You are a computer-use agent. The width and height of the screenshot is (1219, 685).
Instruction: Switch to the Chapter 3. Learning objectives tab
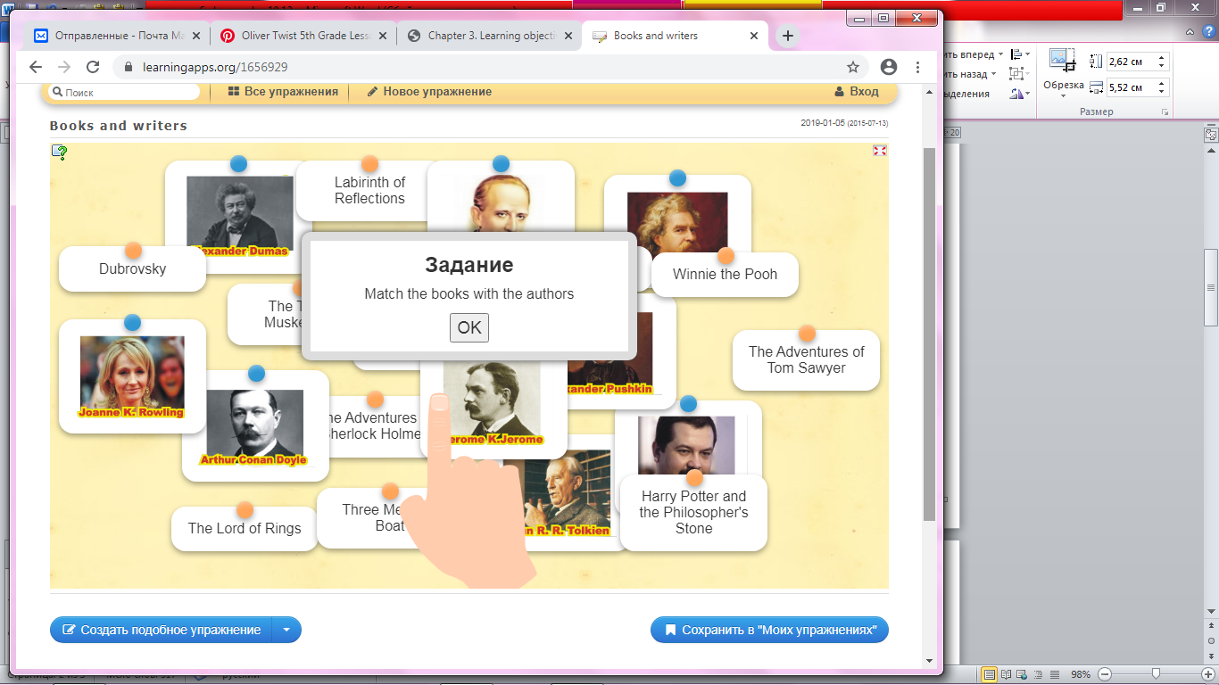[489, 37]
